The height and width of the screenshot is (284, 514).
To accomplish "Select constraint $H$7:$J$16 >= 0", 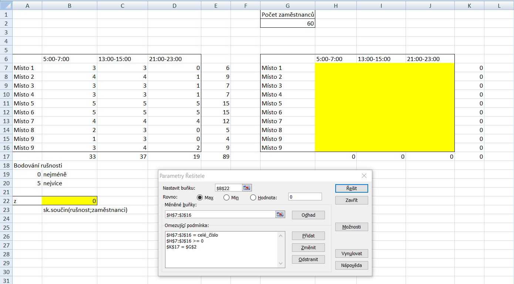I will click(x=185, y=241).
